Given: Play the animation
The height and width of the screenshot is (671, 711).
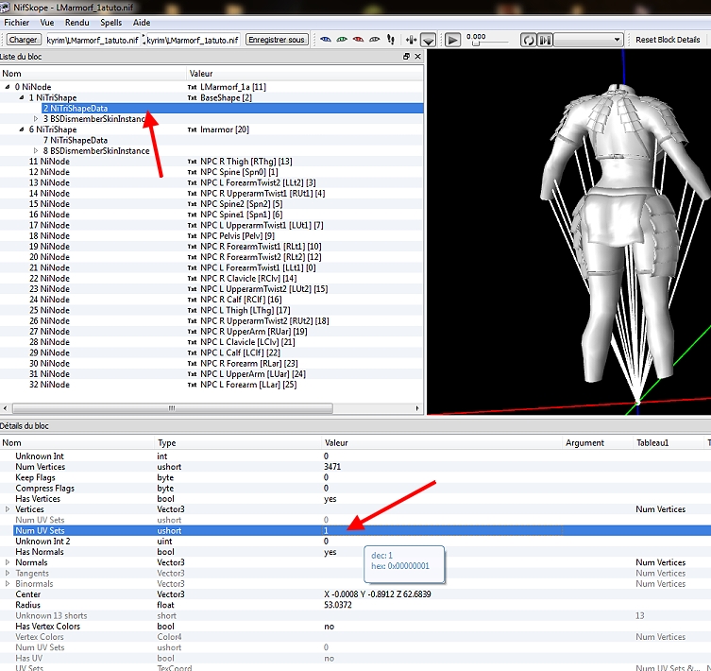Looking at the screenshot, I should coord(452,40).
